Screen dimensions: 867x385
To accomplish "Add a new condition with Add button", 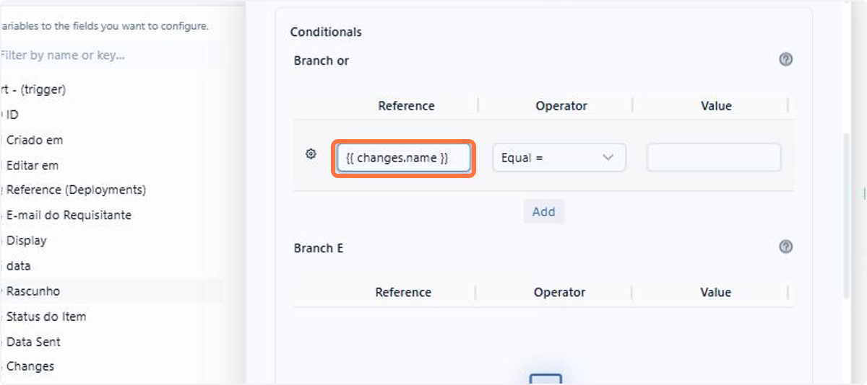I will click(x=543, y=211).
